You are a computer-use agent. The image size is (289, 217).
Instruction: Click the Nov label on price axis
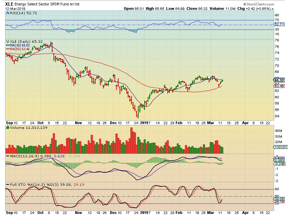[78, 123]
